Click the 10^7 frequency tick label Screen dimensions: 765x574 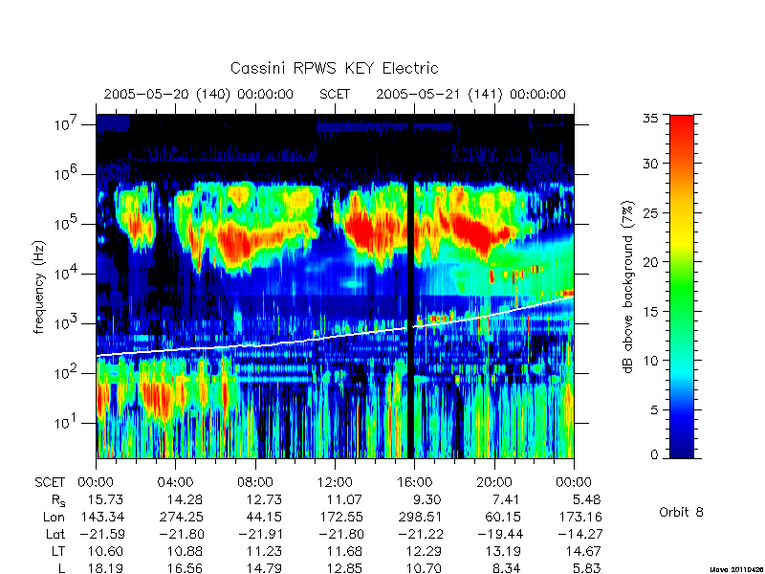65,124
